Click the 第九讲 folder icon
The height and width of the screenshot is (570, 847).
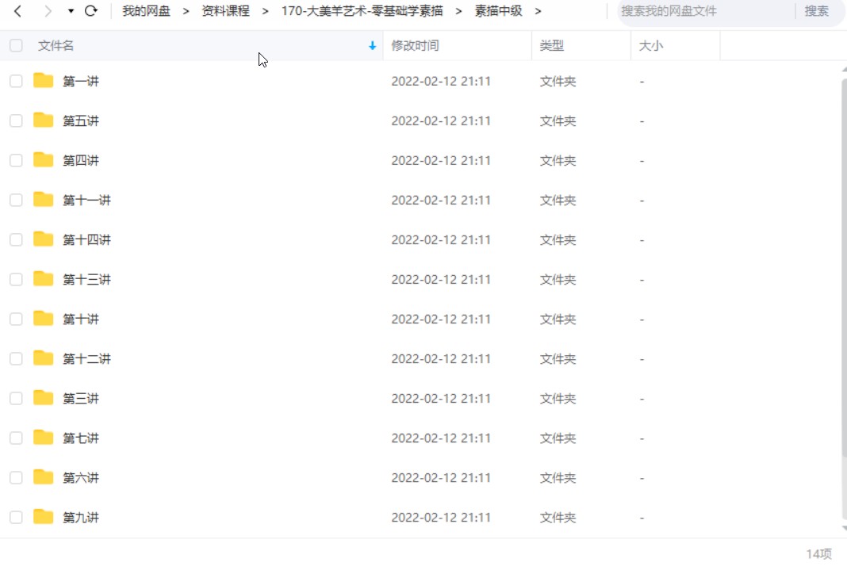(43, 517)
